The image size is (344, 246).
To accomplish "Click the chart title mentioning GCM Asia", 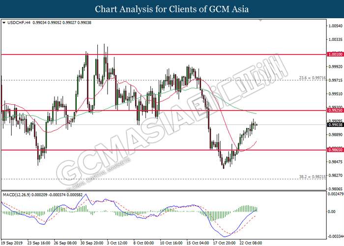I will 172,9.
